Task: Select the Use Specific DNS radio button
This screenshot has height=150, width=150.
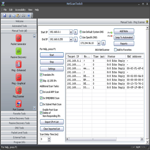Action: [x=81, y=37]
